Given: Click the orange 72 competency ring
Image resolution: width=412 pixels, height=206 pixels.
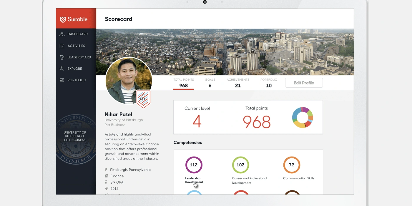Looking at the screenshot, I should [292, 165].
